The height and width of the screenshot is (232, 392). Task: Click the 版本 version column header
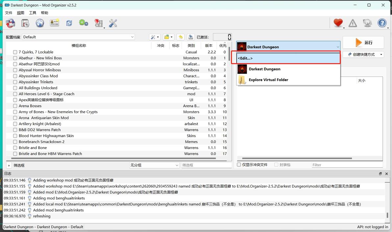tap(209, 45)
